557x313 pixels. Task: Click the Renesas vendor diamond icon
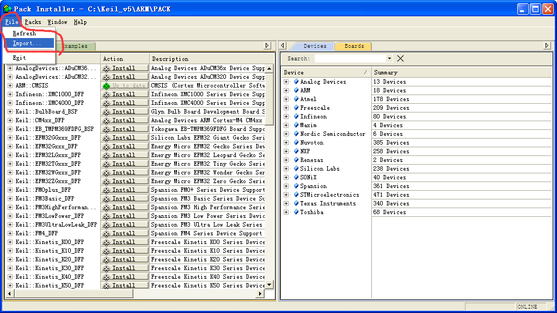pyautogui.click(x=296, y=160)
